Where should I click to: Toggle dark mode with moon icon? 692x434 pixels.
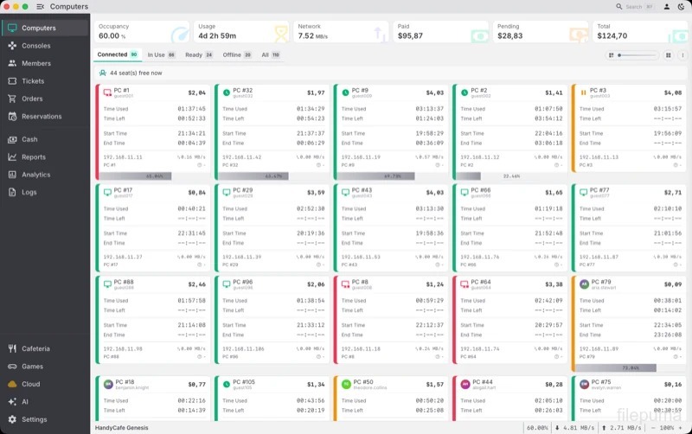681,7
